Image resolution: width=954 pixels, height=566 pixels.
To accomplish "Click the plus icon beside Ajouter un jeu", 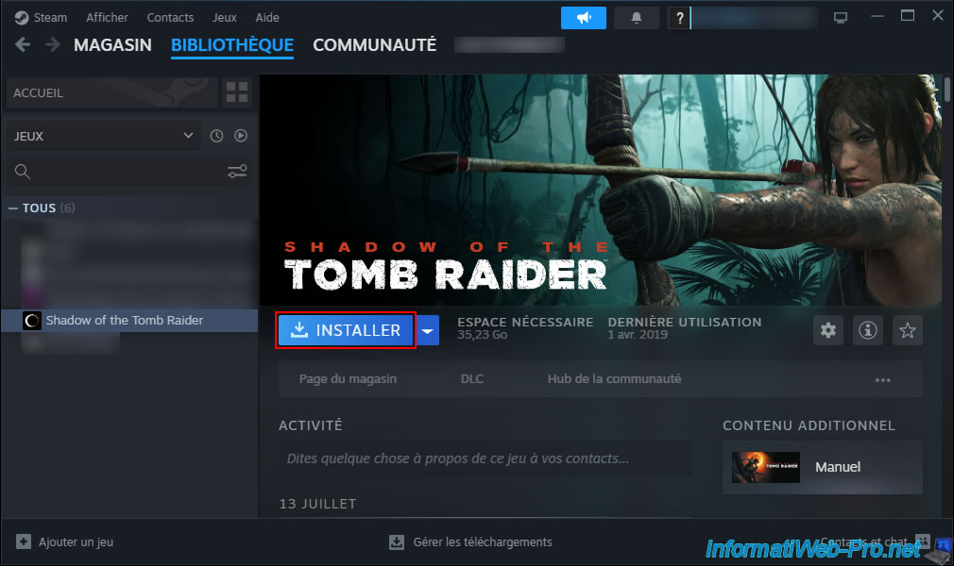I will coord(23,541).
